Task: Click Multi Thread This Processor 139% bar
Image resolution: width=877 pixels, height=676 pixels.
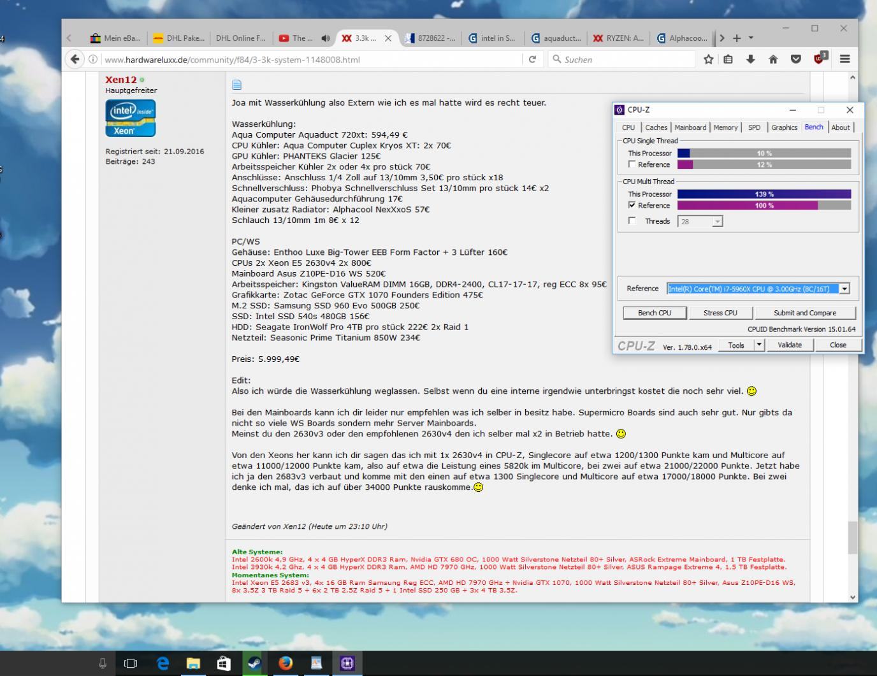Action: click(764, 194)
